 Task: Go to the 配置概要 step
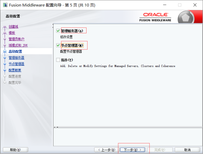tap(15, 70)
